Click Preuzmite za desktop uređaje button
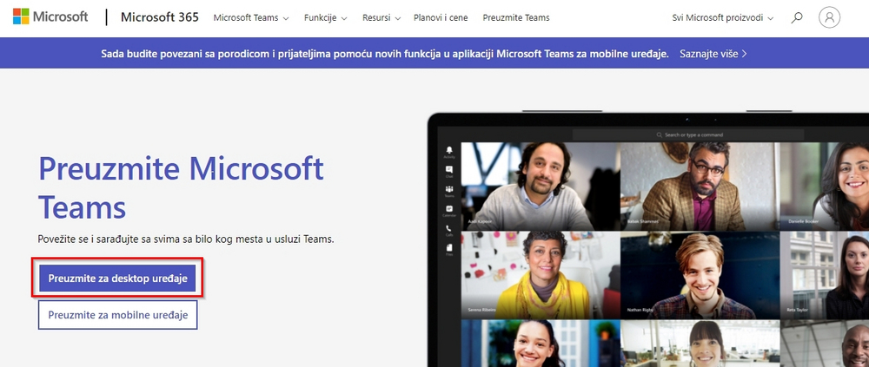The height and width of the screenshot is (367, 869). click(x=117, y=278)
